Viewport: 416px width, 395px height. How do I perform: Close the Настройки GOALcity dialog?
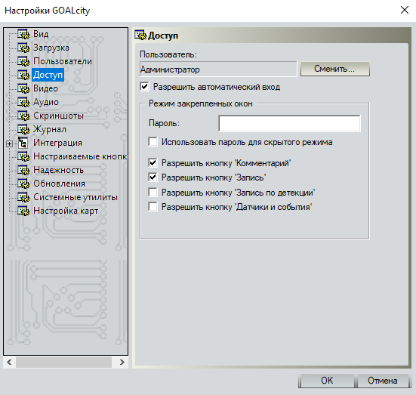tap(405, 10)
